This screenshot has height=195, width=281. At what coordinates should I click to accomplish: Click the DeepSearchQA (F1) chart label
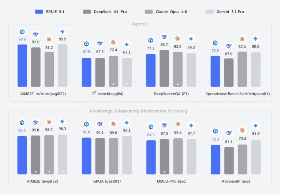pyautogui.click(x=171, y=94)
